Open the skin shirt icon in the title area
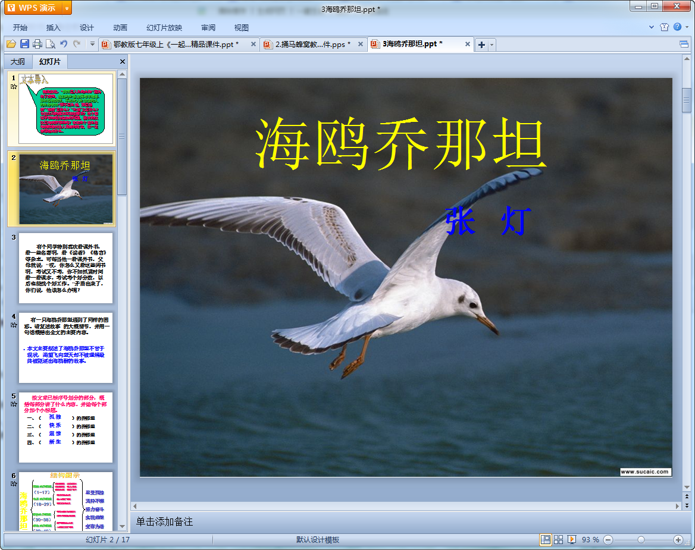This screenshot has height=550, width=695. coord(664,27)
